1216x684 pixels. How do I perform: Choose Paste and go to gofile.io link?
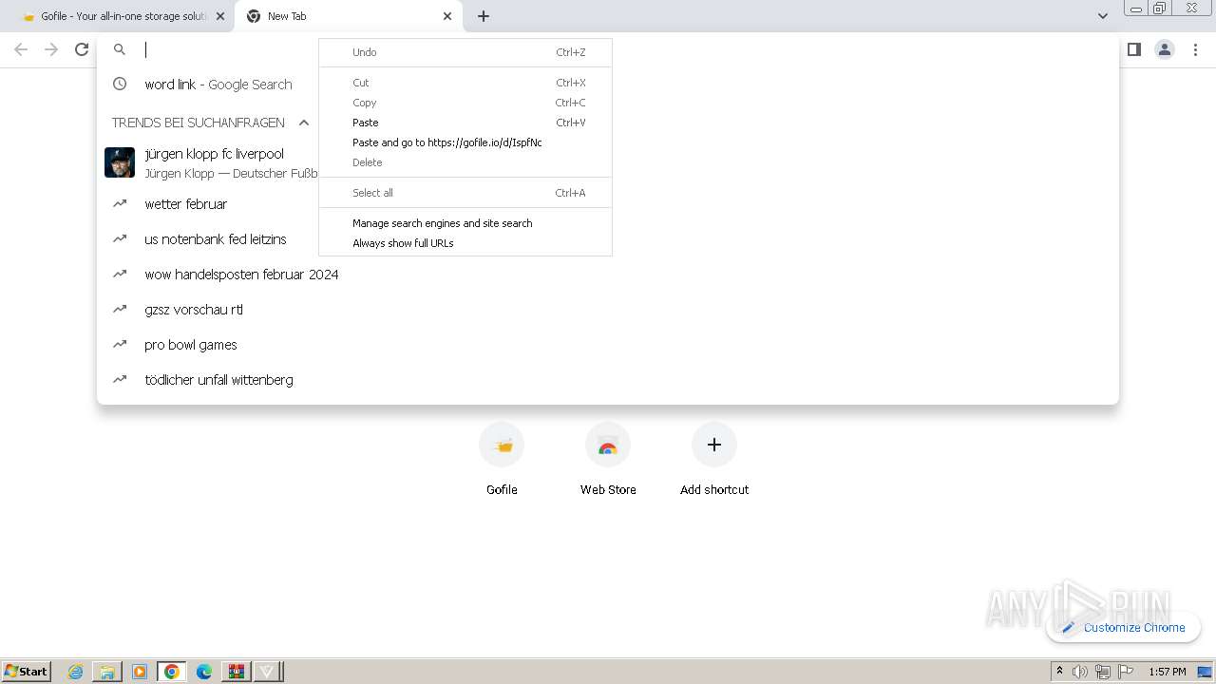click(x=465, y=142)
